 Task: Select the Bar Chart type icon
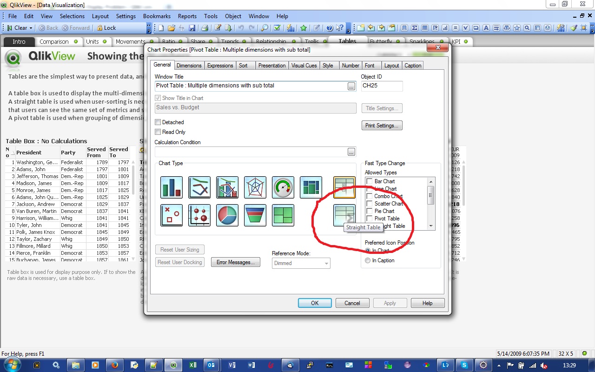(172, 187)
